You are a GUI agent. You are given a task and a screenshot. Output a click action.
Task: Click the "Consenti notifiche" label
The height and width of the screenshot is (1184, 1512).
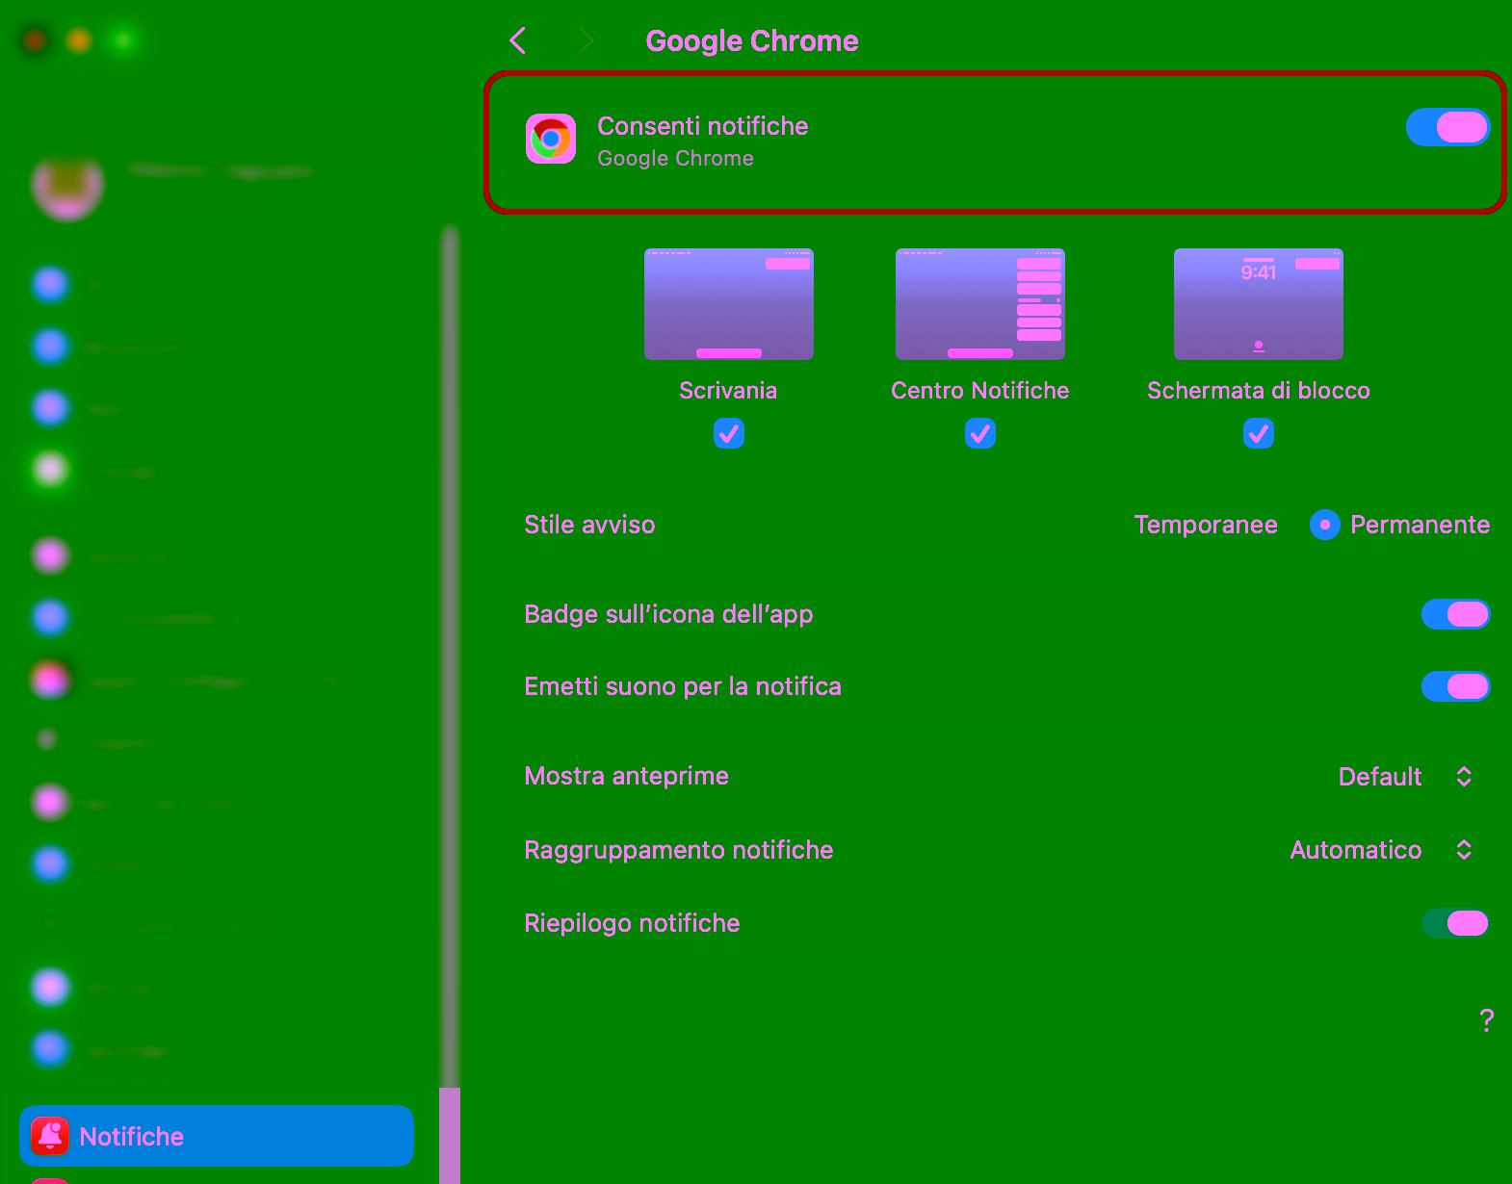click(703, 126)
